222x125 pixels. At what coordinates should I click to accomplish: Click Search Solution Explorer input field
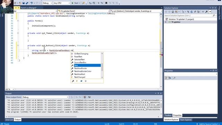[188, 15]
